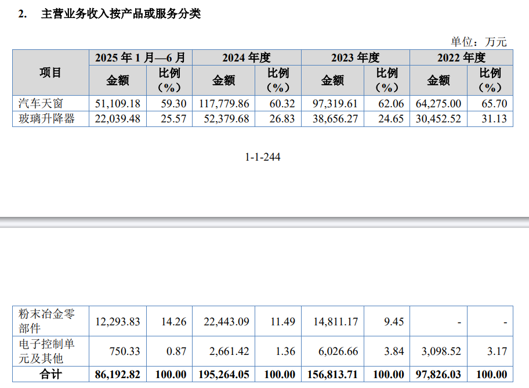Image resolution: width=529 pixels, height=388 pixels.
Task: Click the page number 1-1-244
Action: (x=263, y=157)
